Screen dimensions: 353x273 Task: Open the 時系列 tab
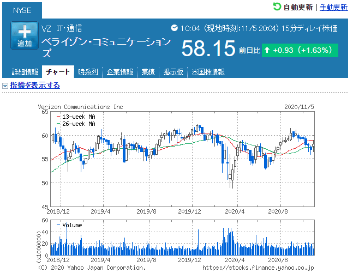[x=88, y=72]
